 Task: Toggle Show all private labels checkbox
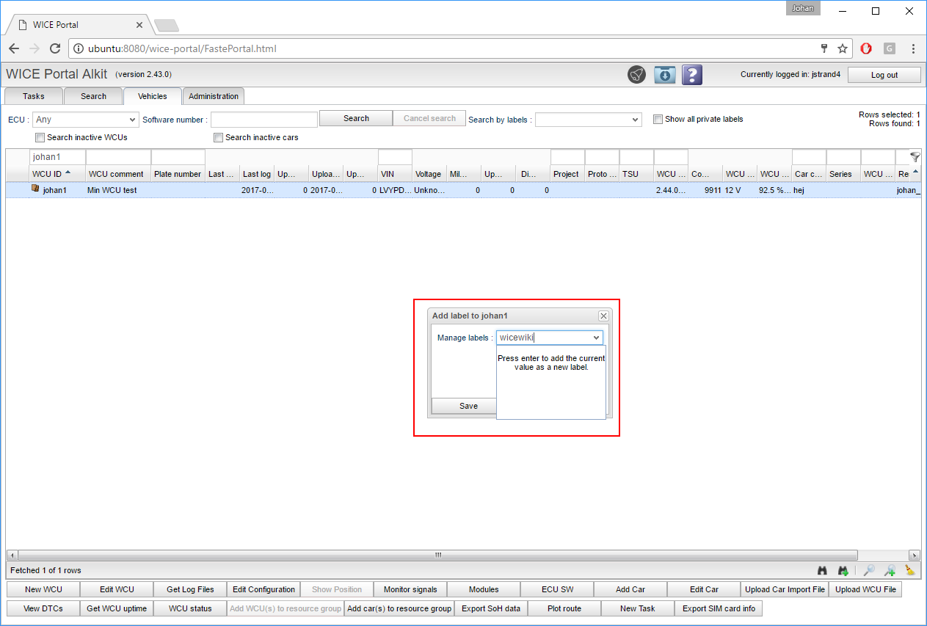(x=658, y=119)
